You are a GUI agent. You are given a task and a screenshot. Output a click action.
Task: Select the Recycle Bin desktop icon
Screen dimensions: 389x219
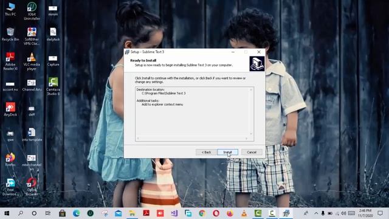[x=10, y=34]
